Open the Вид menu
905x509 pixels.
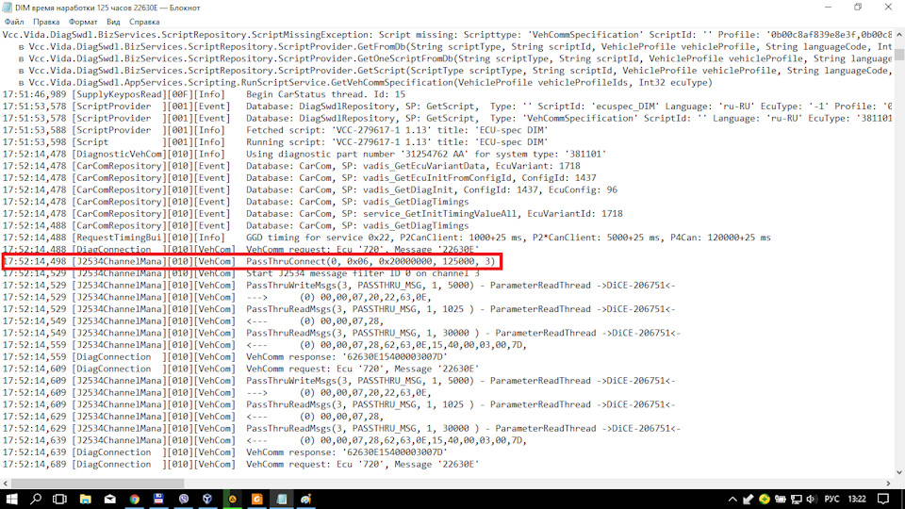pyautogui.click(x=113, y=21)
